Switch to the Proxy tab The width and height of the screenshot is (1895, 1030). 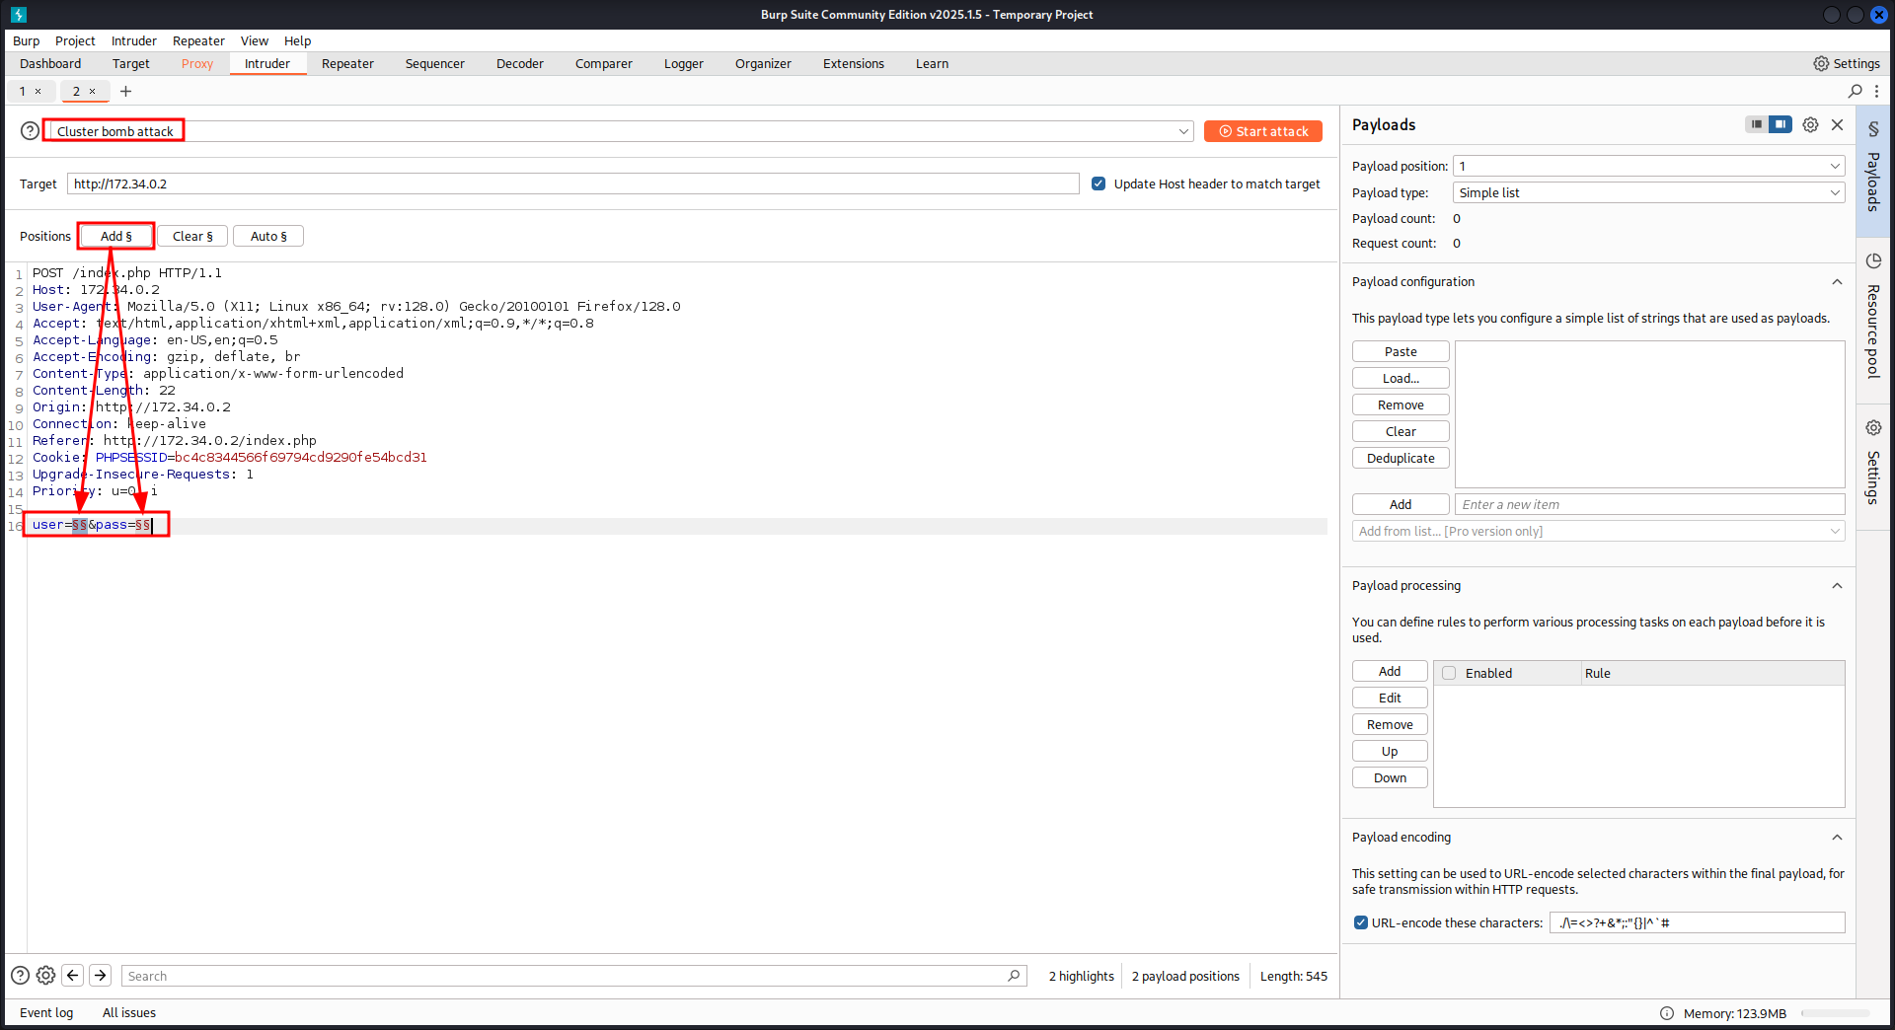pyautogui.click(x=197, y=63)
